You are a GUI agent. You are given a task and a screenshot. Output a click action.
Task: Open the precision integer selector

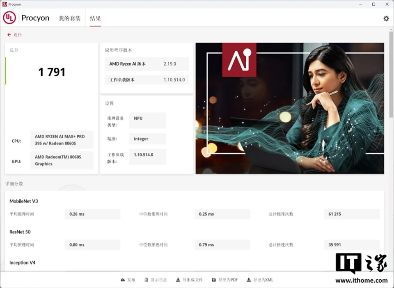click(147, 139)
